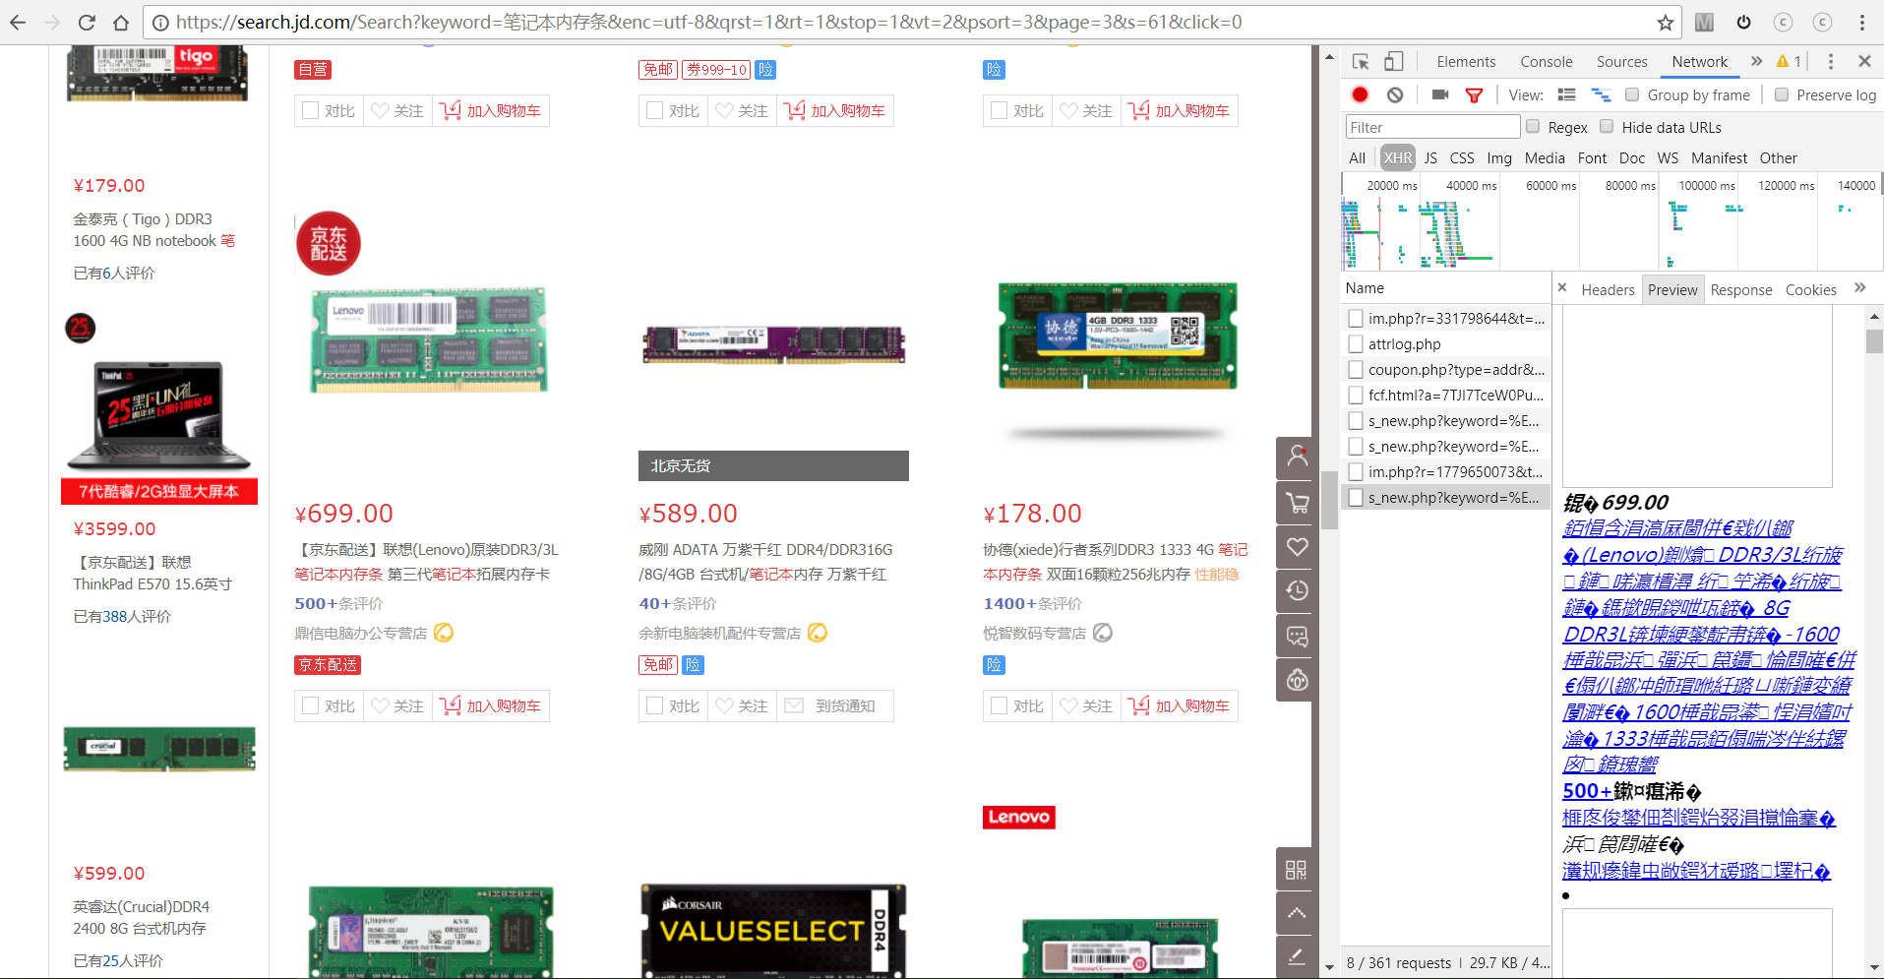Open the Sources tab
The image size is (1884, 979).
1621,61
